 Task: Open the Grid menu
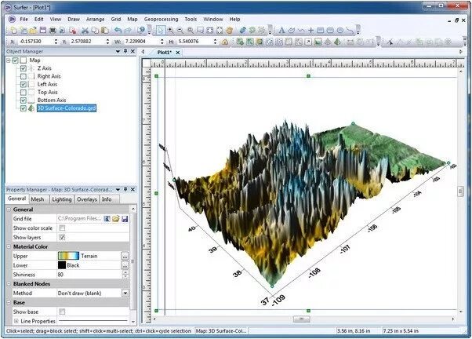click(116, 19)
